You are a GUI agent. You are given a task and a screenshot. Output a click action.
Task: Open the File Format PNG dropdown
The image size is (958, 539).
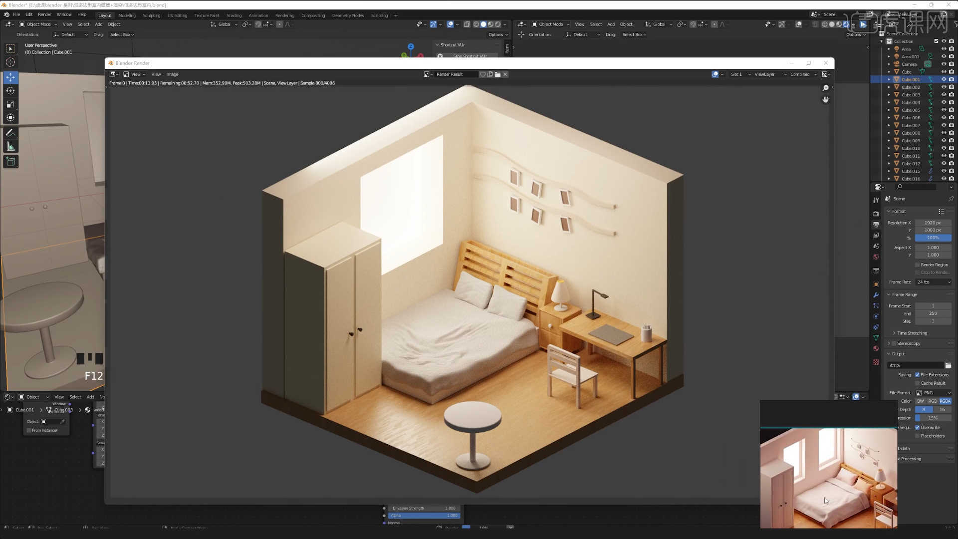click(x=933, y=393)
